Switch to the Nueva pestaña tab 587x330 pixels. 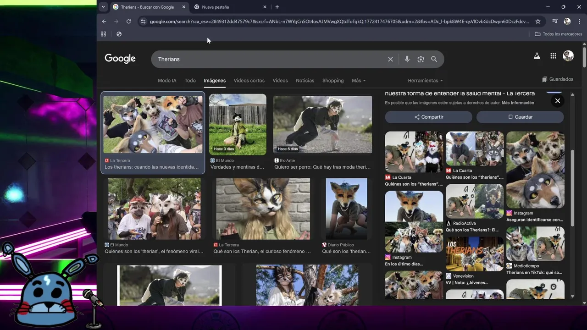(230, 7)
